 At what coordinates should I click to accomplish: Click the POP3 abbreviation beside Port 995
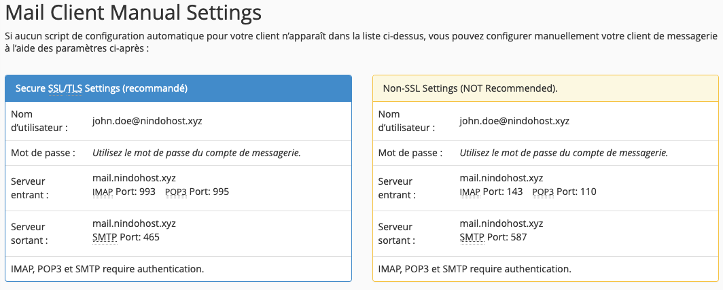[x=175, y=192]
